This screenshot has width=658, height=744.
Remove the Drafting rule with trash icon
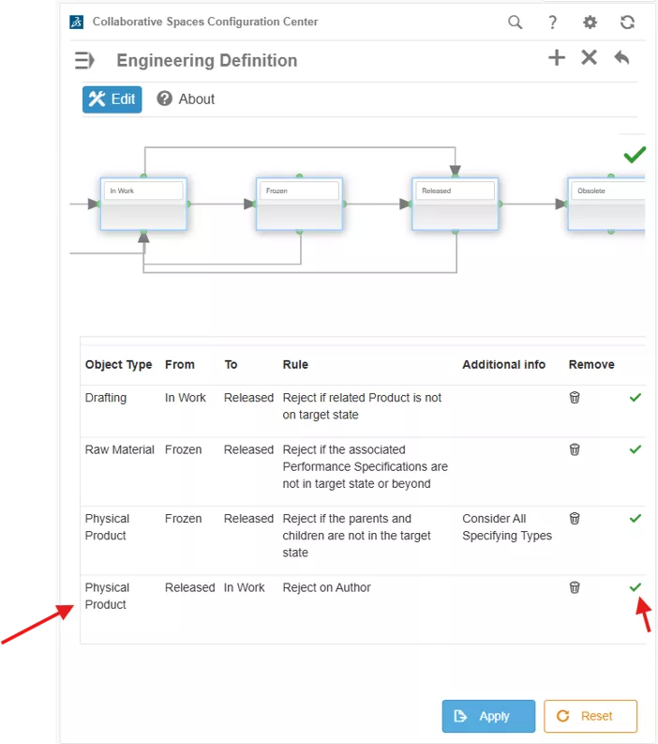574,398
